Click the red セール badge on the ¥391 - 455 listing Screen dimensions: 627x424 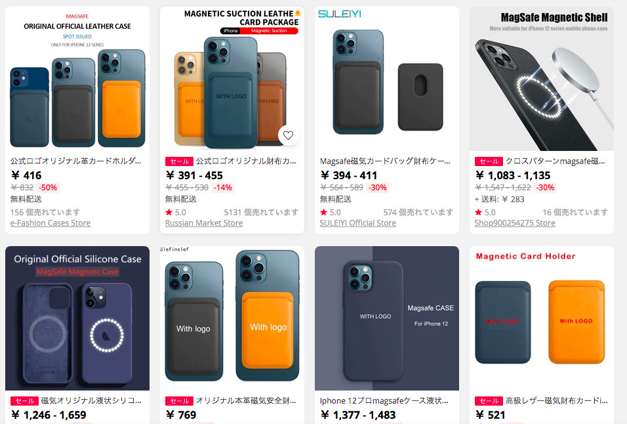point(179,161)
